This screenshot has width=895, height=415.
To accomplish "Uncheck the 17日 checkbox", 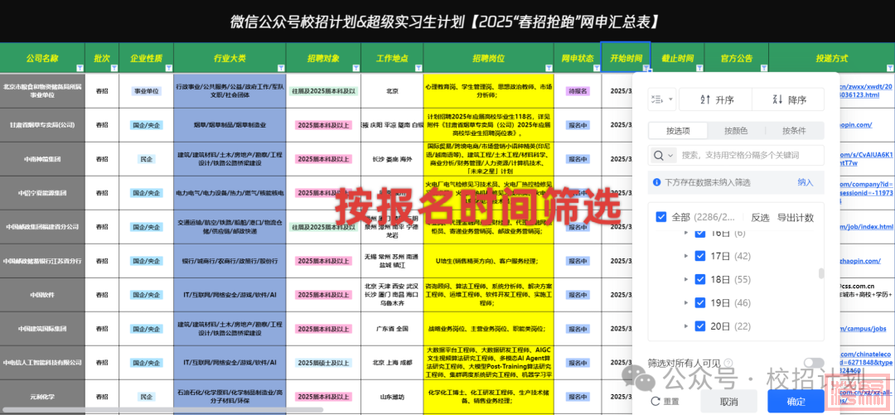I will [699, 256].
